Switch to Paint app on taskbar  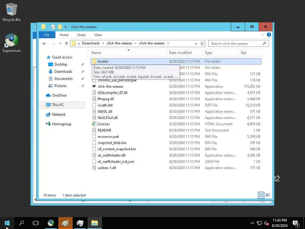click(65, 223)
